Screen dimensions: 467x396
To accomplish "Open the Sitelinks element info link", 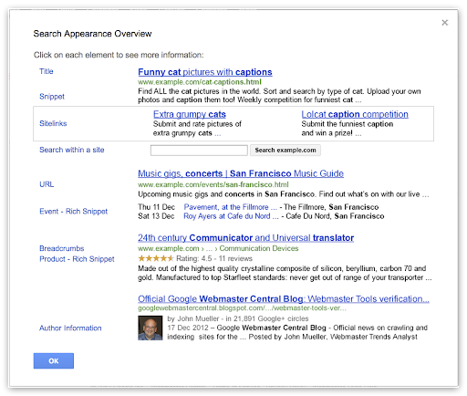I will tap(53, 123).
